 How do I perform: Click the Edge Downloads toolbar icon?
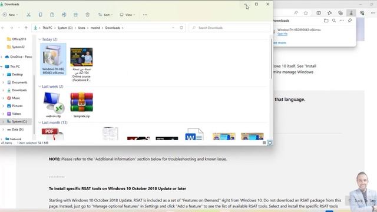coord(351,13)
